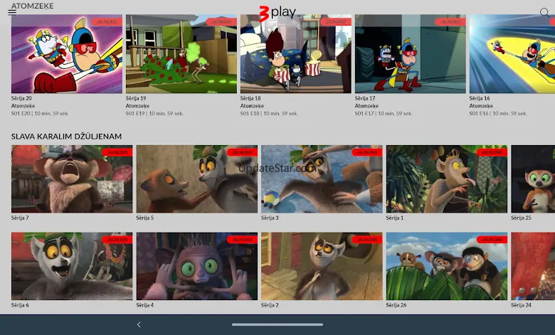Play King Julien Sērija 4 thumbnail
Viewport: 555px width, 335px height.
coord(197,266)
